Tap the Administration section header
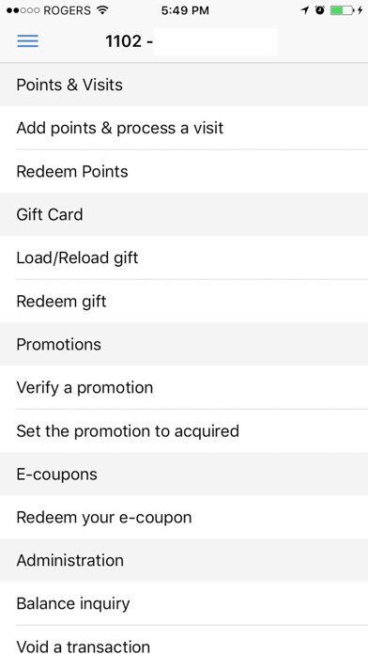 coord(184,560)
